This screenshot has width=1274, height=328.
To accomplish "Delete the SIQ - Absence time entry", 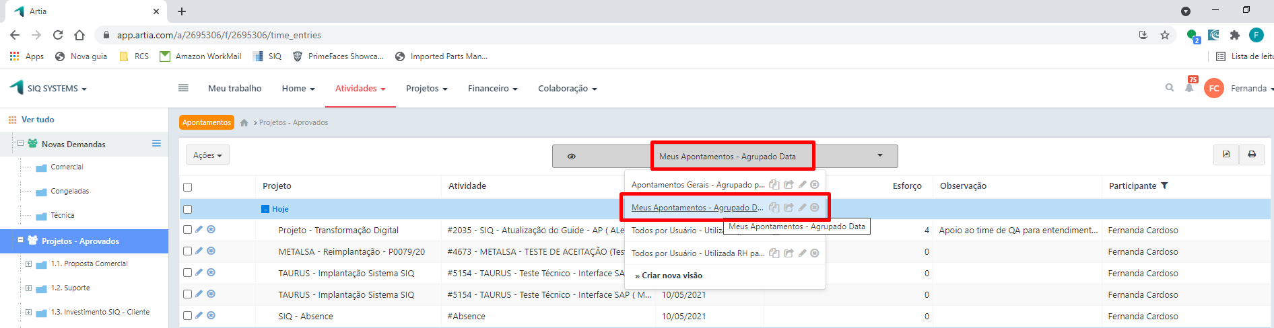I will (x=211, y=315).
